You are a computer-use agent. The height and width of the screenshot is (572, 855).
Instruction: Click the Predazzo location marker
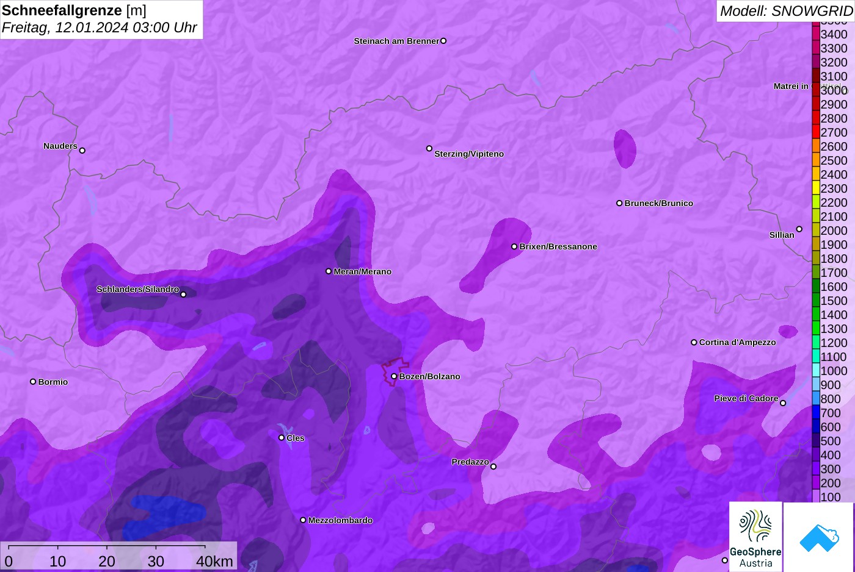[x=493, y=467]
